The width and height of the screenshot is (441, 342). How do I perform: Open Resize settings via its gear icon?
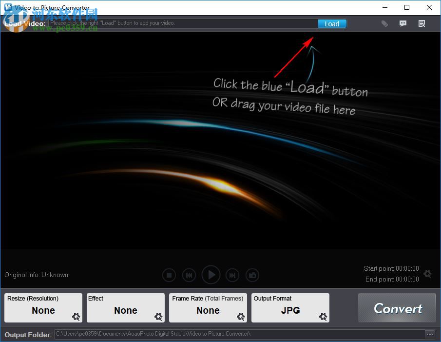tap(76, 317)
